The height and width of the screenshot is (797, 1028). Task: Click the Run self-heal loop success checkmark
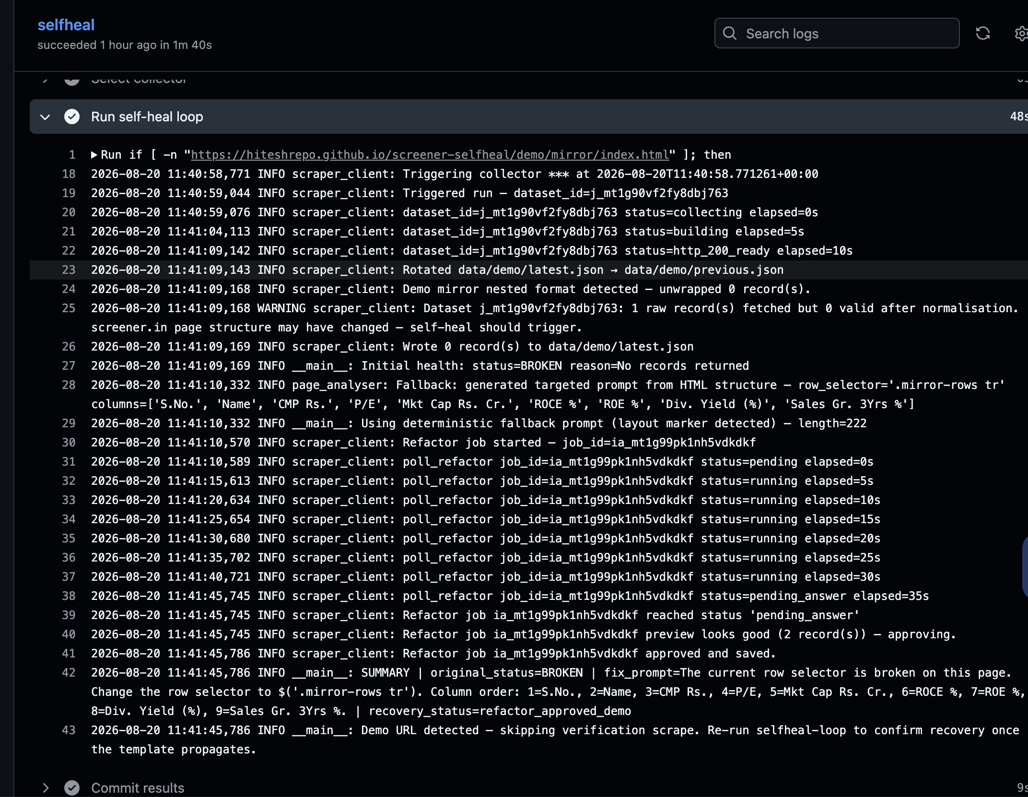click(x=72, y=117)
